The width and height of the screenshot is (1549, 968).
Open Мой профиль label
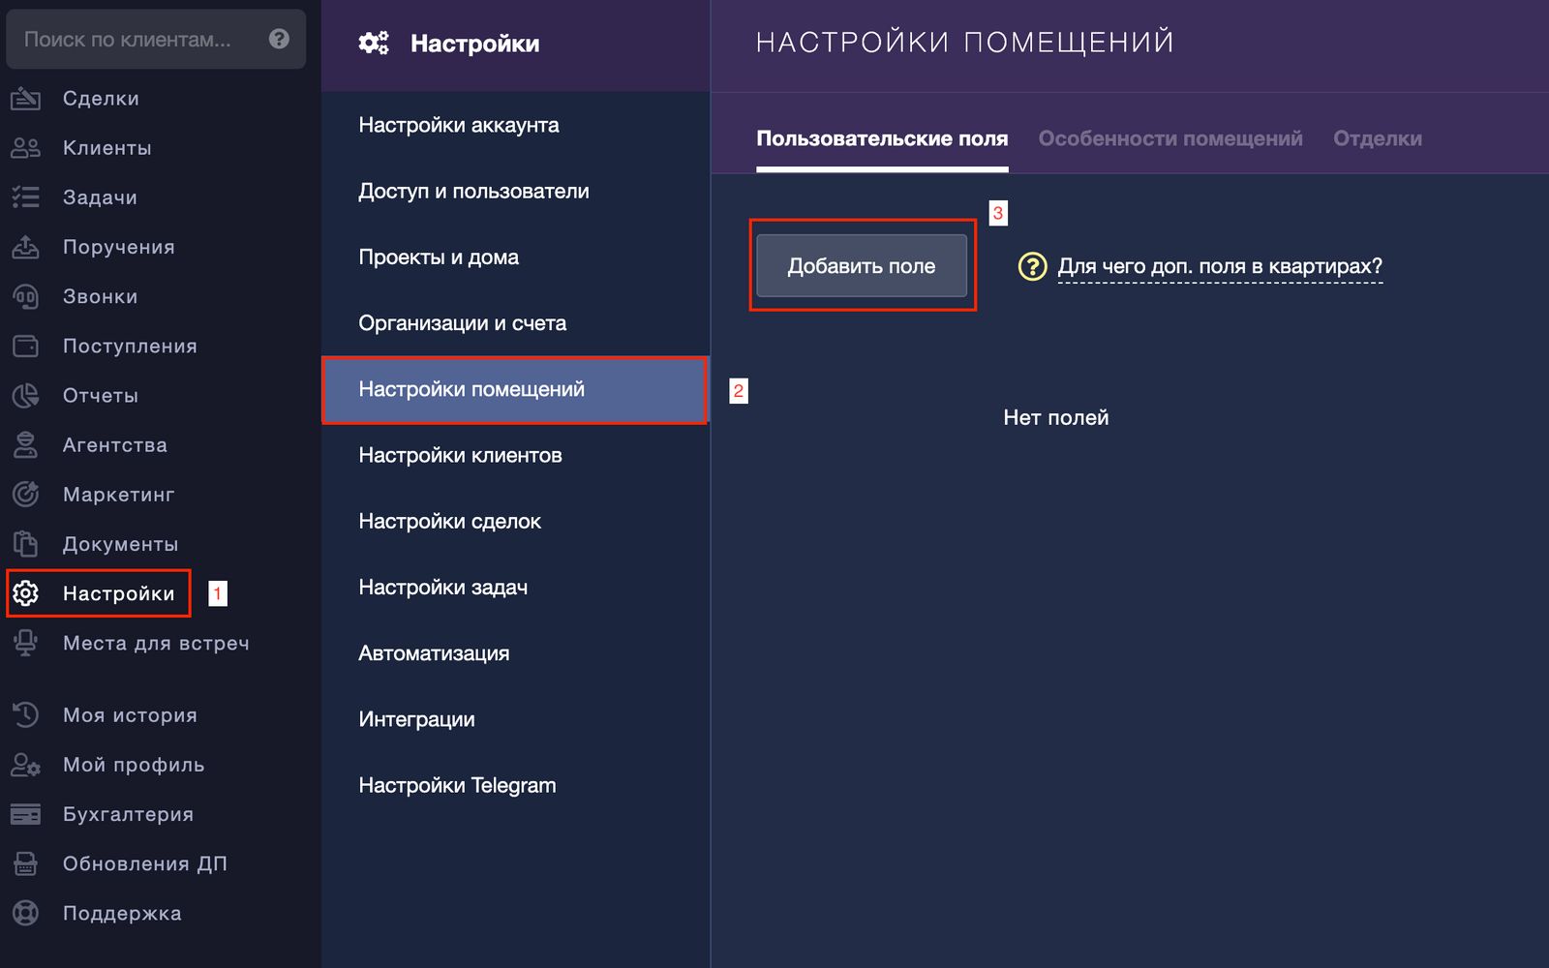click(134, 765)
